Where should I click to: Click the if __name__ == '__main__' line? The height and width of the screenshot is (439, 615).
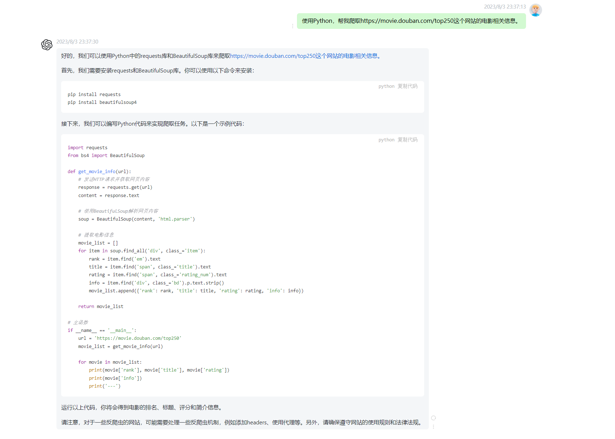coord(102,330)
